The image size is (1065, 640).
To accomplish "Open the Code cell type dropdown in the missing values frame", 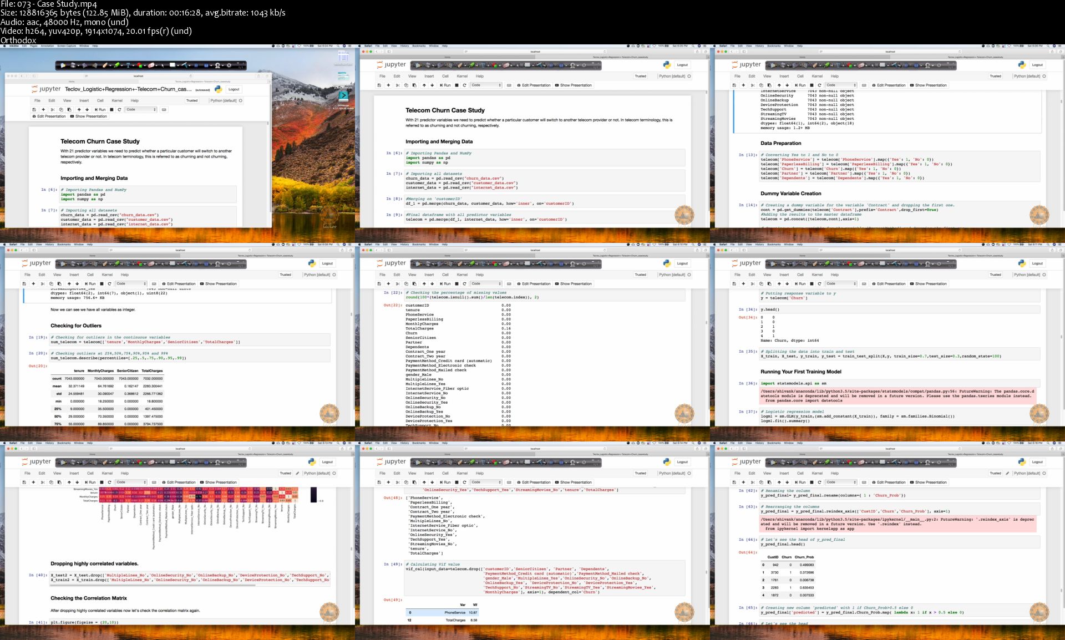I will pyautogui.click(x=486, y=284).
